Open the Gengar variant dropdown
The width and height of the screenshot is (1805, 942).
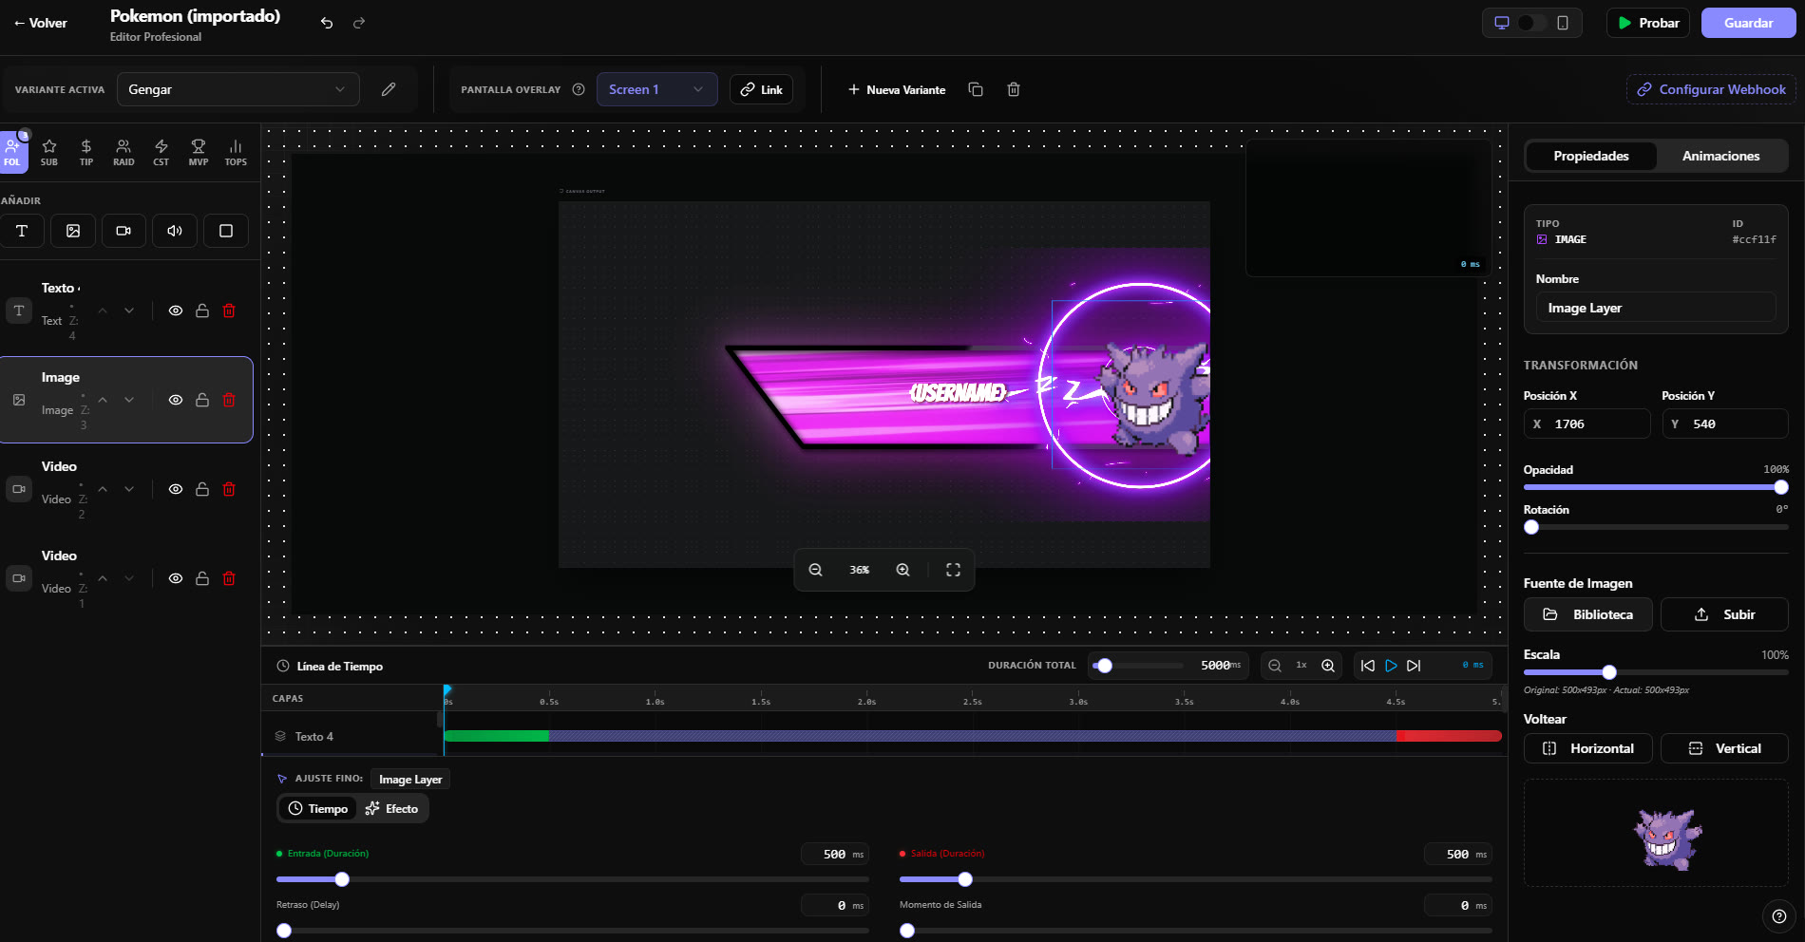[237, 89]
